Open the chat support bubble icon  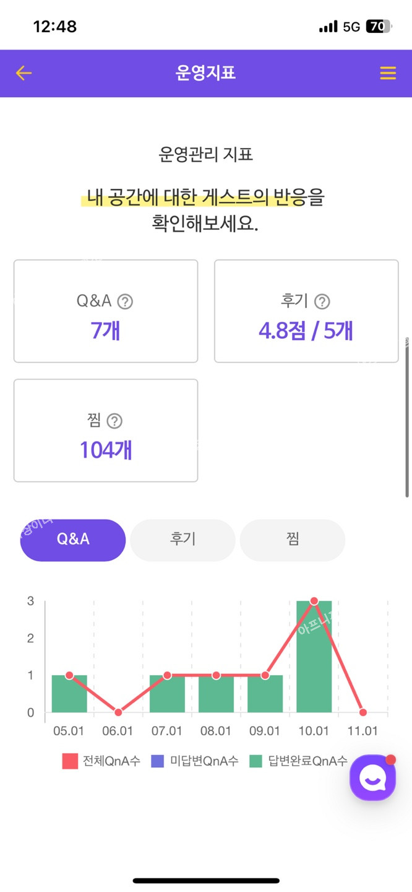372,777
